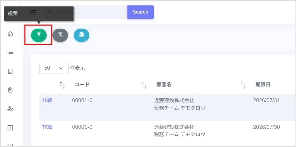Focus the Search text field
Image resolution: width=296 pixels, height=147 pixels.
91,12
